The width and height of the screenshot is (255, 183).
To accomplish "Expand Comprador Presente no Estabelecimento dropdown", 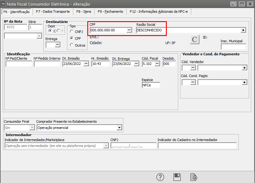I will coord(119,127).
